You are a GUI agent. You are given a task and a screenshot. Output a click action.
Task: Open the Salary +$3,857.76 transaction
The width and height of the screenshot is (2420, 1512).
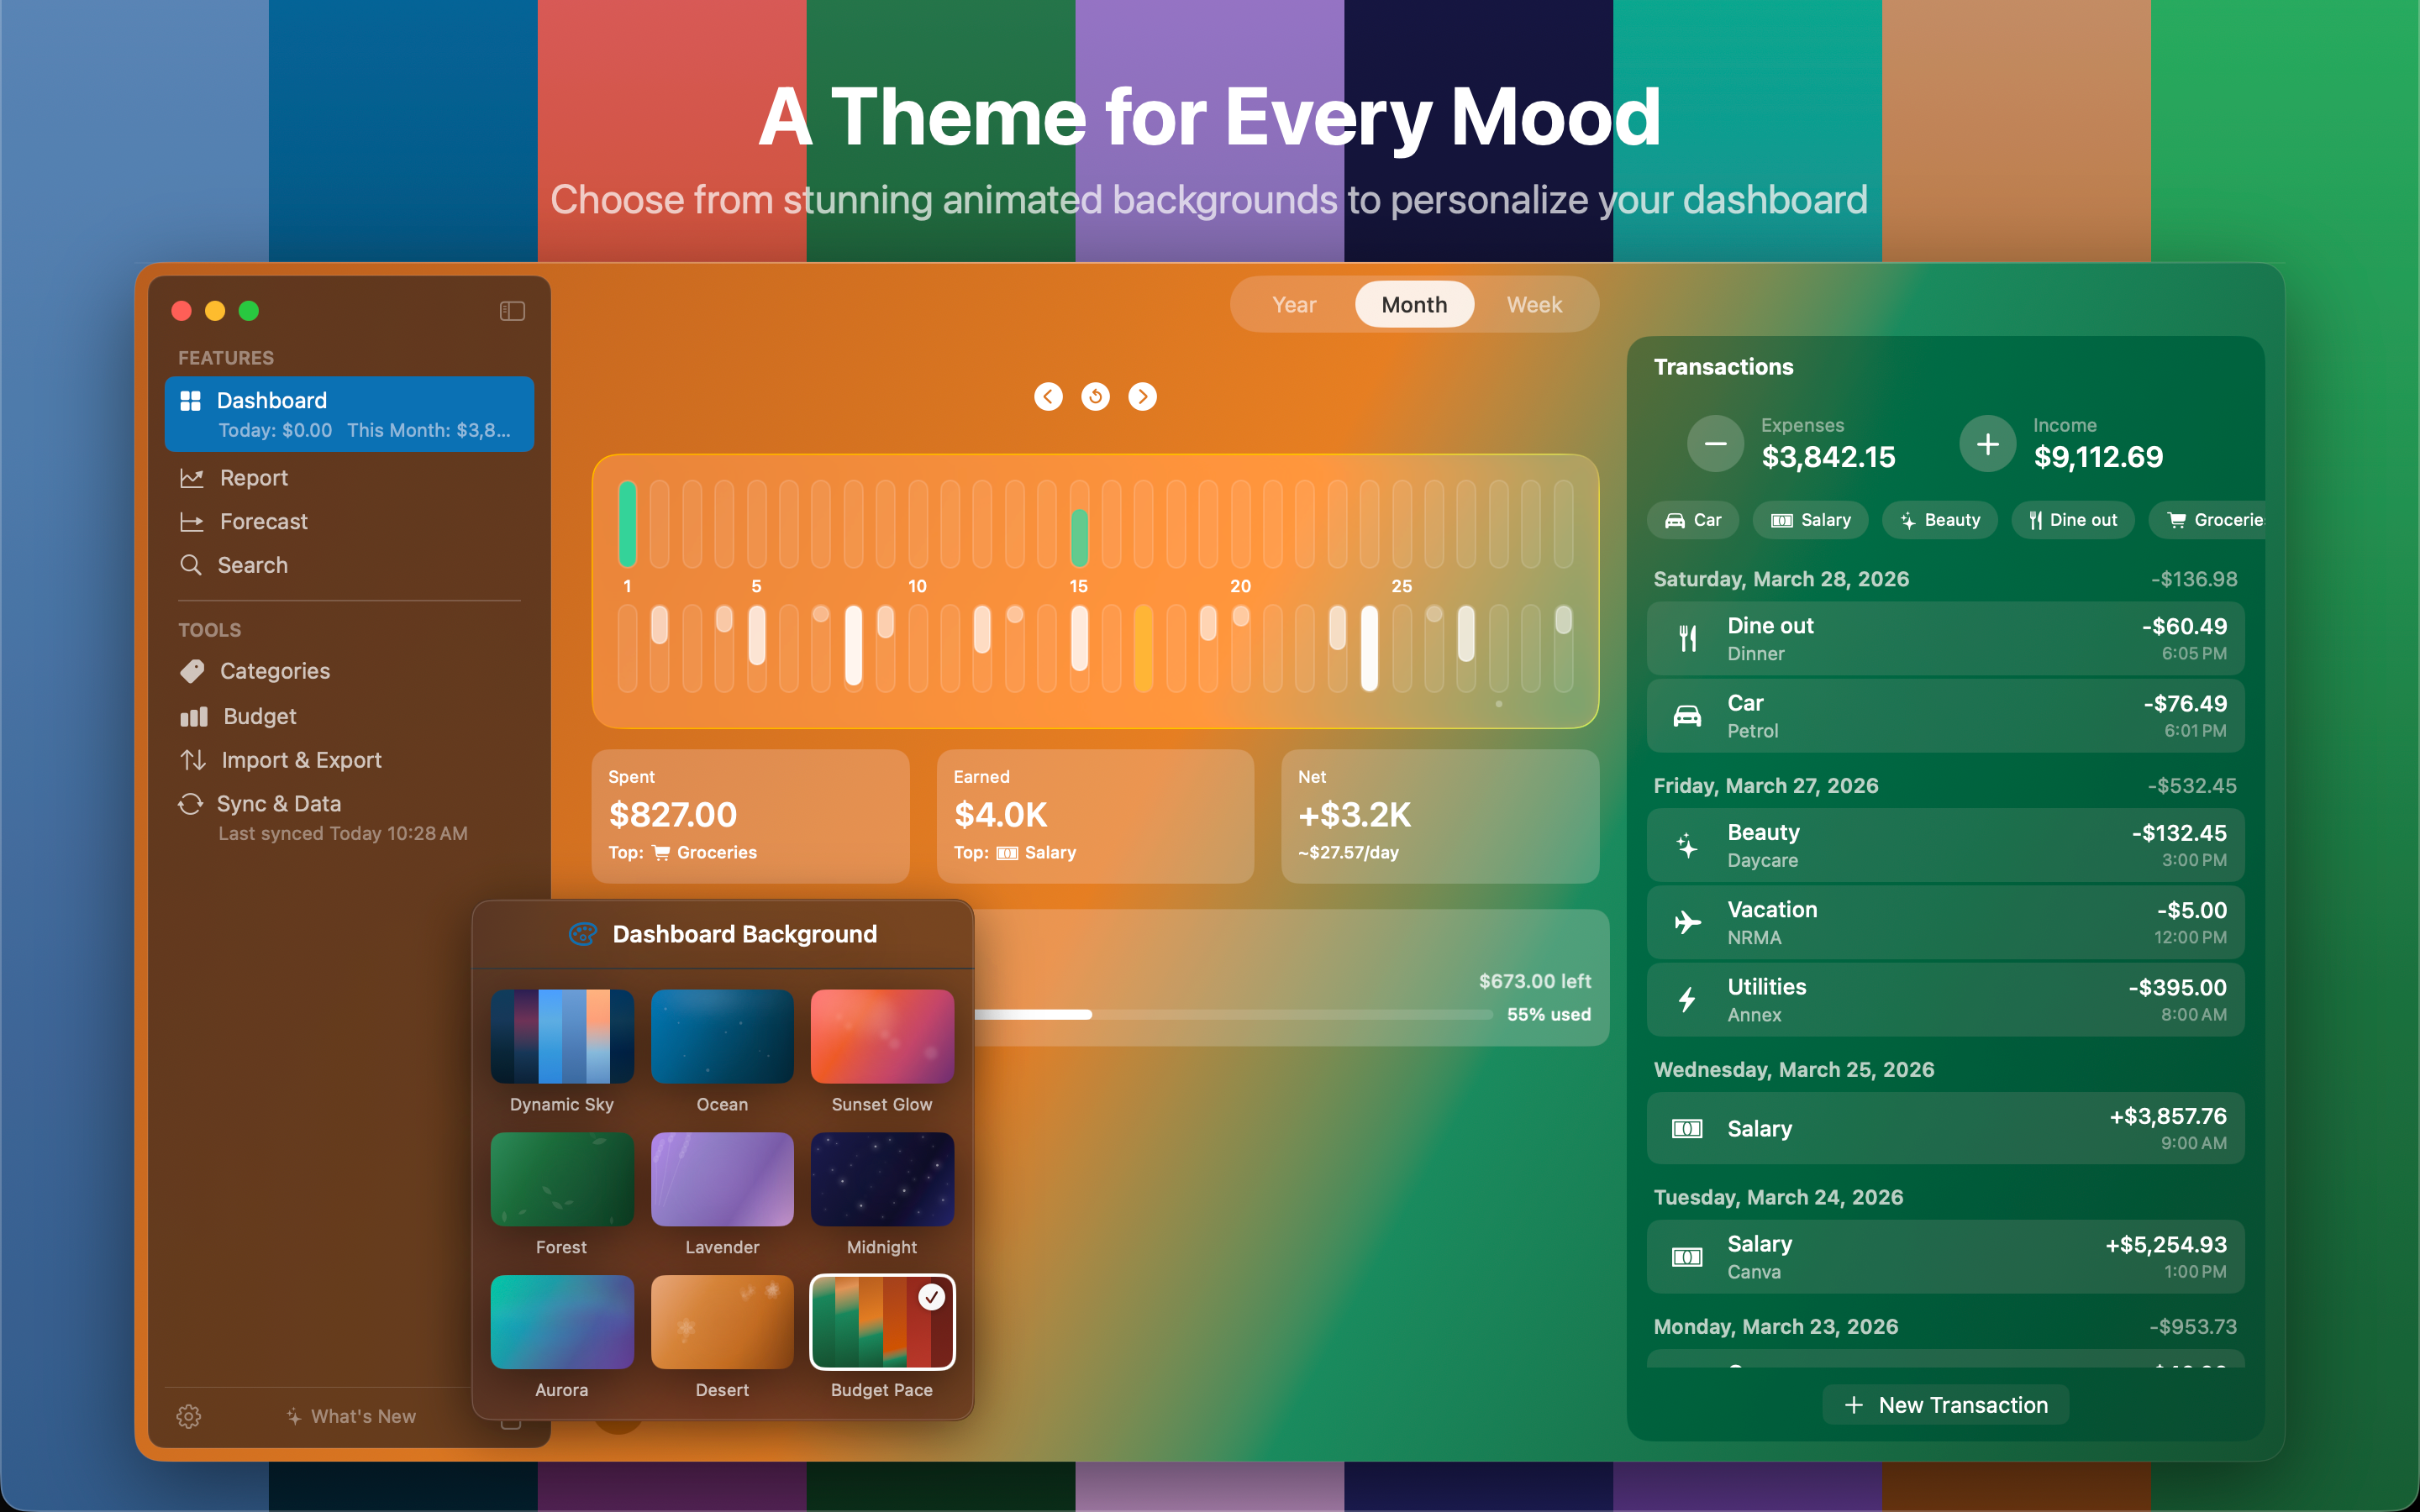point(1945,1128)
